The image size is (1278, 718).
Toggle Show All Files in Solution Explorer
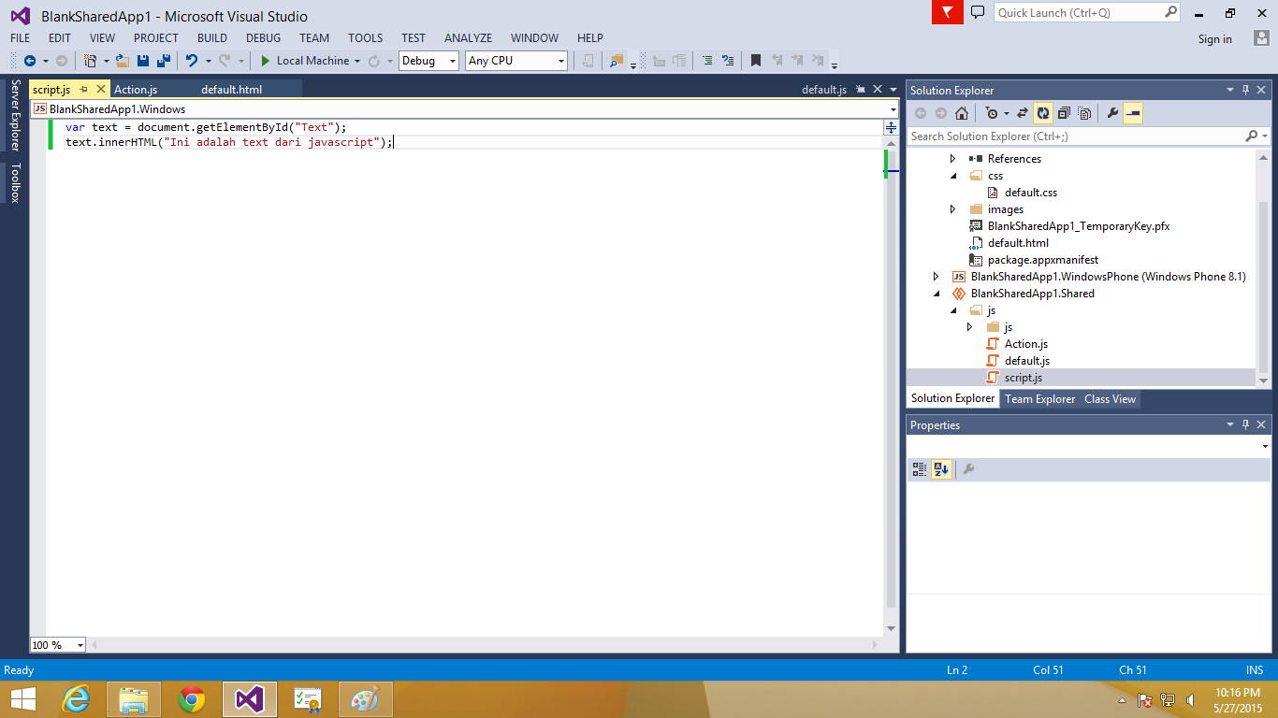[x=1085, y=112]
